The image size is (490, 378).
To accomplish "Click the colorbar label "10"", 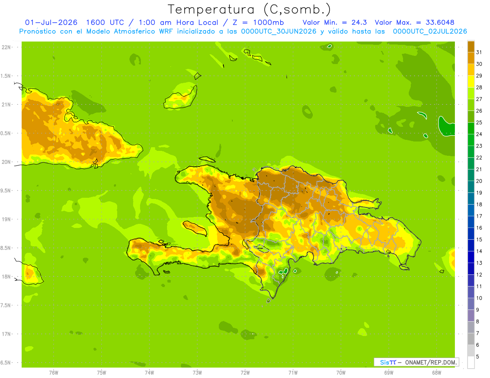I will pyautogui.click(x=479, y=298).
